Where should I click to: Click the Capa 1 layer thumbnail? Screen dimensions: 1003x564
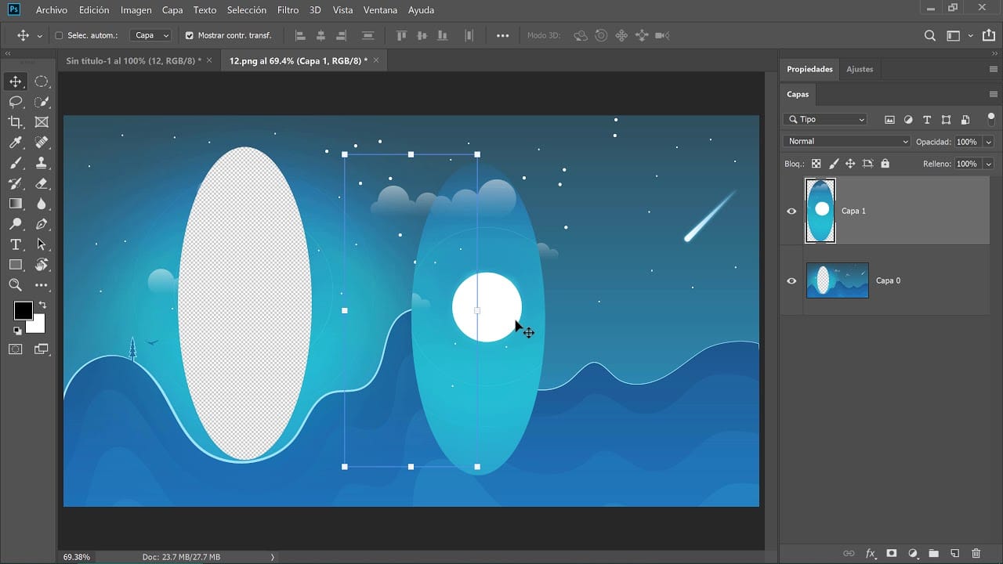[x=820, y=211]
